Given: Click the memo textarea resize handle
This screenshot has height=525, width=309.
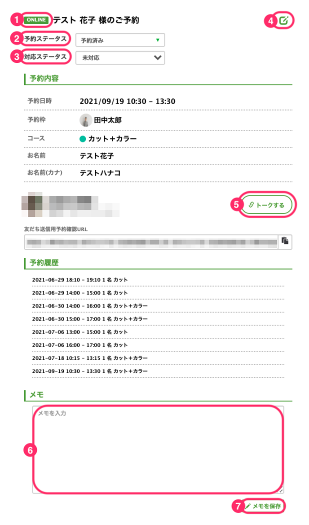Looking at the screenshot, I should (x=281, y=490).
